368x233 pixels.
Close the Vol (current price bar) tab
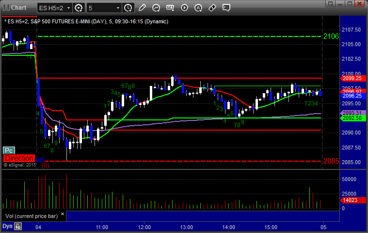[63, 214]
